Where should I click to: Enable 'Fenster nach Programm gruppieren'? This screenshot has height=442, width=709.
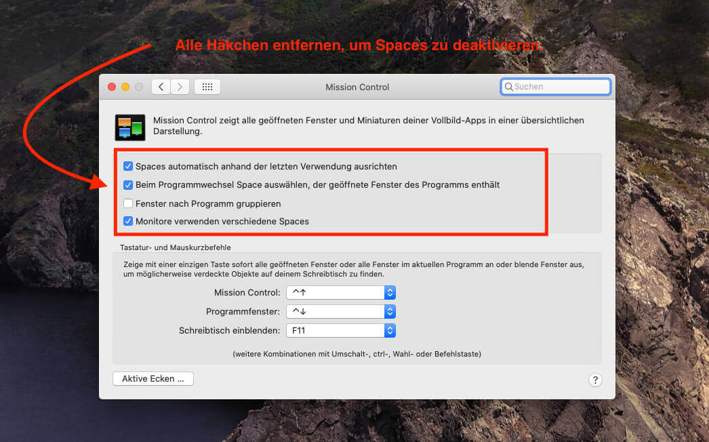[128, 203]
